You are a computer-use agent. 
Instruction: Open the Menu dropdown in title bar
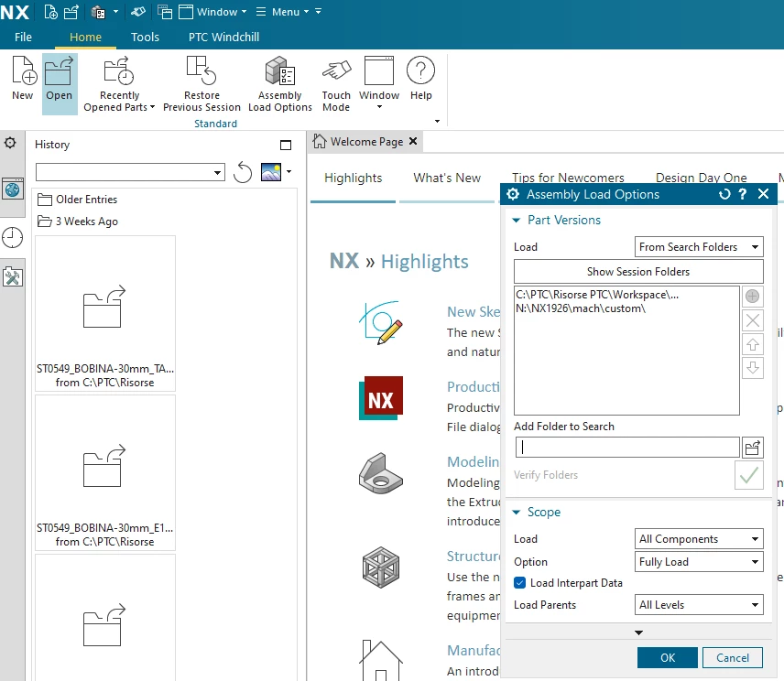(x=283, y=12)
